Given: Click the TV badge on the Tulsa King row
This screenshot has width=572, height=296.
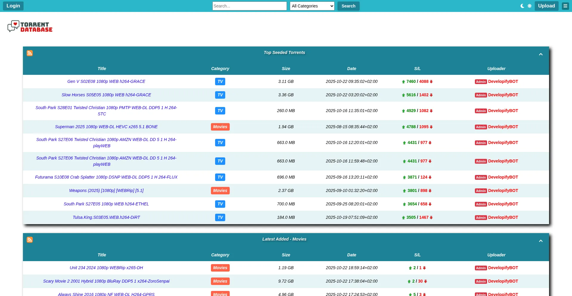Looking at the screenshot, I should click(220, 217).
